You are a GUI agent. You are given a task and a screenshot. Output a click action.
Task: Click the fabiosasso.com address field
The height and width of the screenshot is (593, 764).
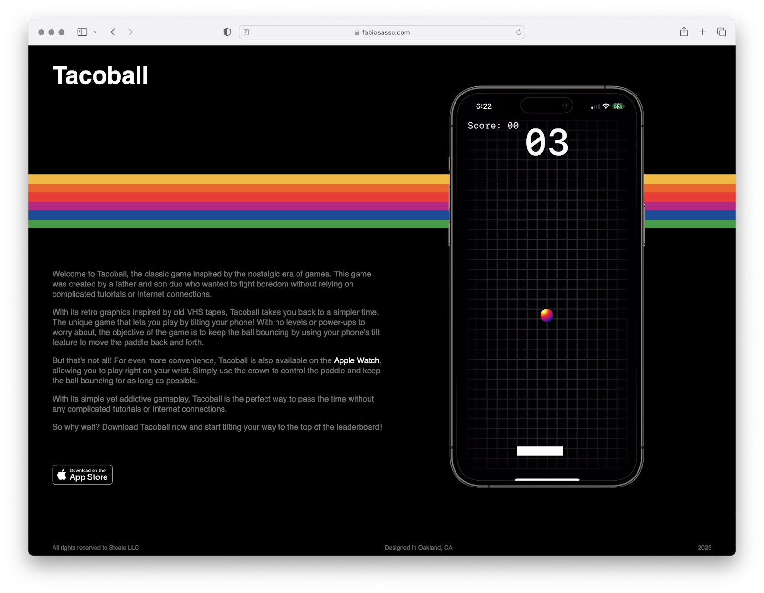(x=382, y=32)
